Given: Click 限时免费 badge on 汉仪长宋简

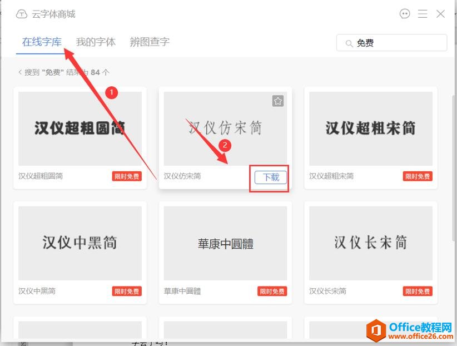Looking at the screenshot, I should click(418, 291).
